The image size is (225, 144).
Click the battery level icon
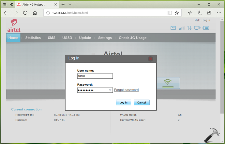tap(206, 28)
